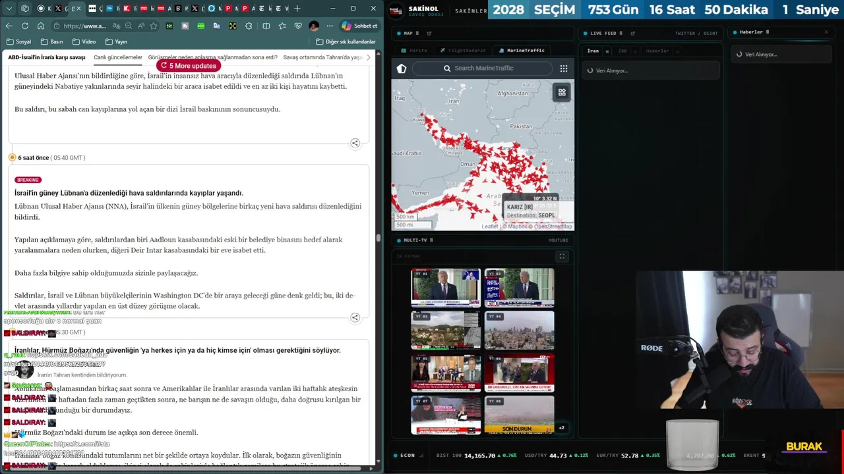This screenshot has height=474, width=844.
Task: Open Diğer sık kullanılanlar folder
Action: pos(346,41)
